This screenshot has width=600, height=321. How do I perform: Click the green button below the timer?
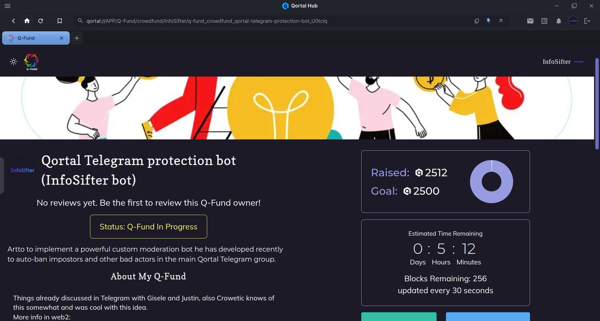[399, 316]
